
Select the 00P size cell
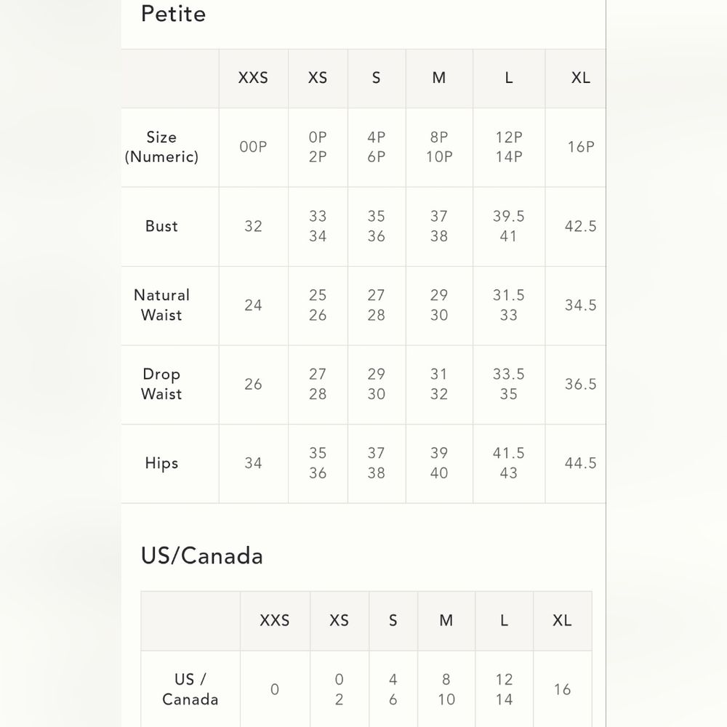[x=253, y=147]
